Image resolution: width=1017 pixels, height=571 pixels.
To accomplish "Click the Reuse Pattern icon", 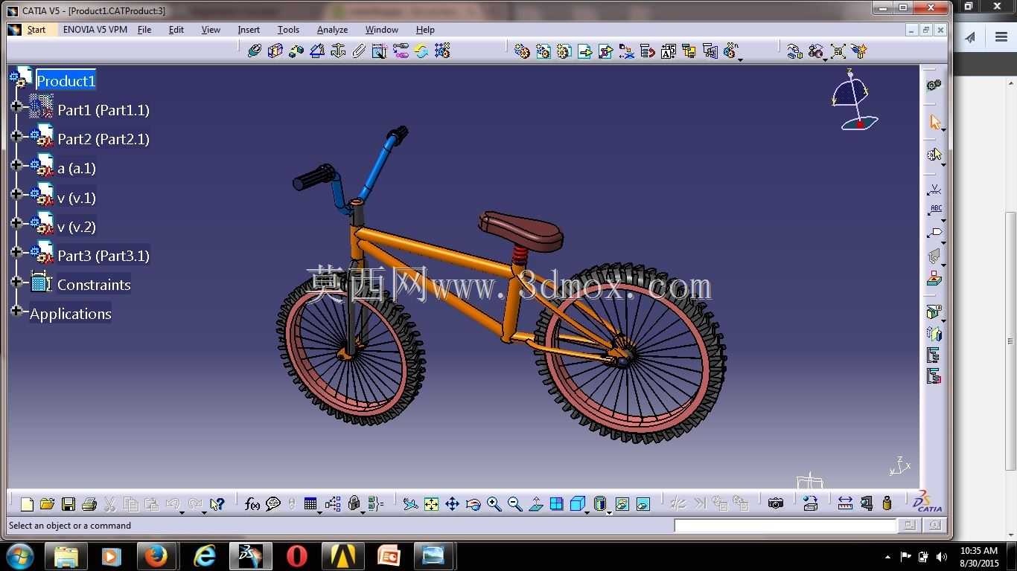I will click(x=442, y=51).
